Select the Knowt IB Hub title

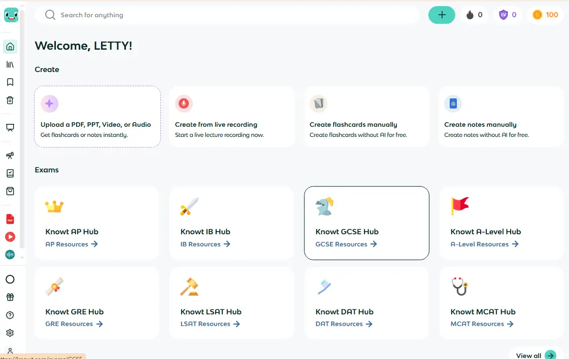(206, 232)
